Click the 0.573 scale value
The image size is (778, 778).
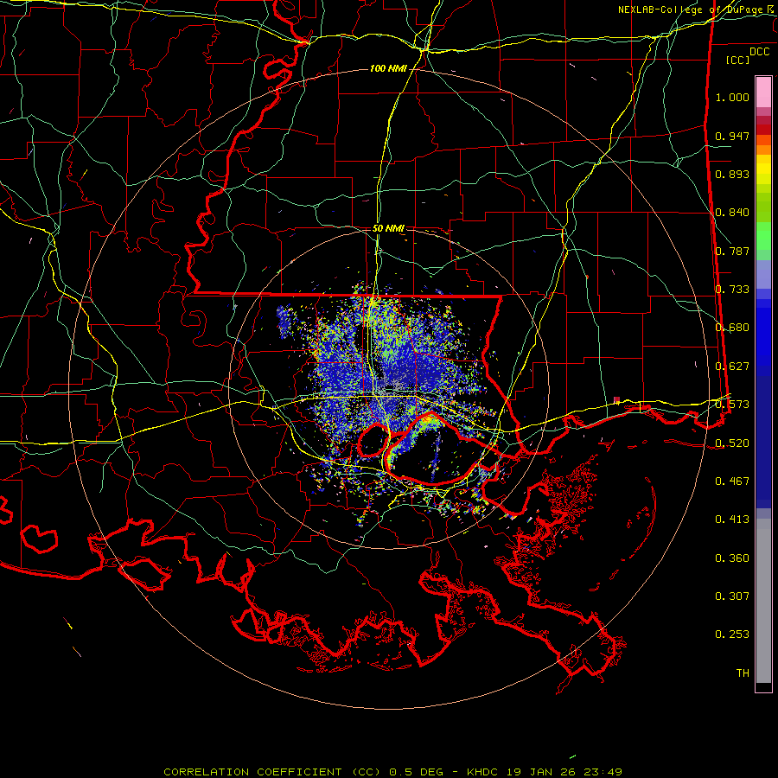732,405
